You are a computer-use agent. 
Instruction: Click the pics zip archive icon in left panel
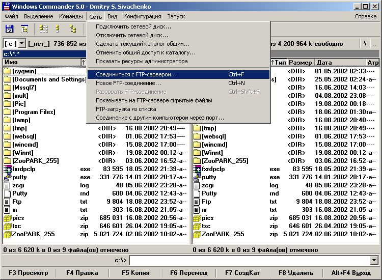pos(7,218)
